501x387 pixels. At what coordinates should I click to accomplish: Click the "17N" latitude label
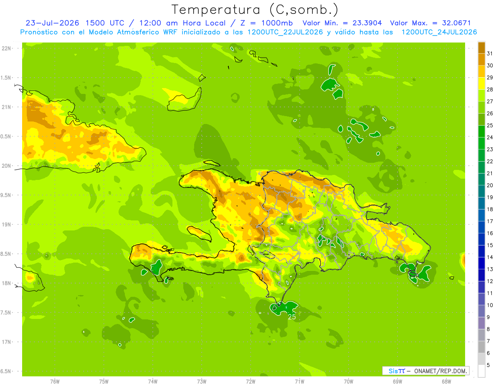pyautogui.click(x=6, y=342)
